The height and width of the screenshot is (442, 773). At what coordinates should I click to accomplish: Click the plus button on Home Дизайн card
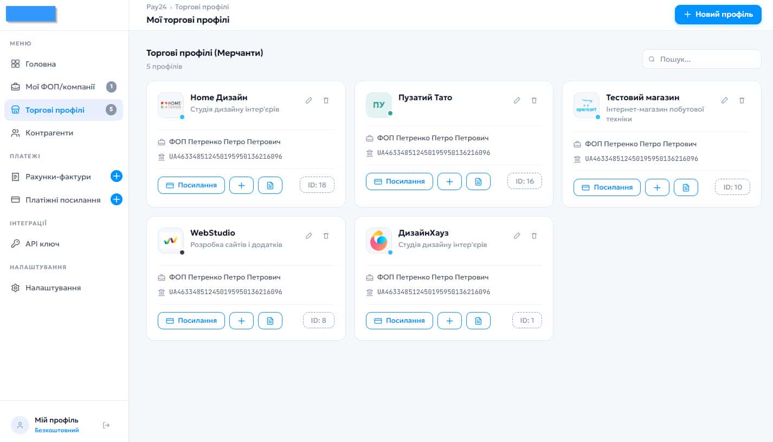[x=242, y=185]
